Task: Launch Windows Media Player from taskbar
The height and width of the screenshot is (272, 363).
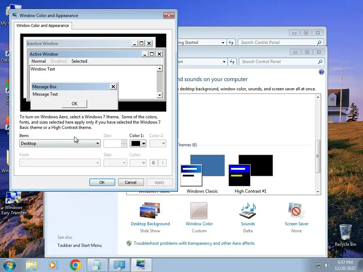Action: point(53,265)
